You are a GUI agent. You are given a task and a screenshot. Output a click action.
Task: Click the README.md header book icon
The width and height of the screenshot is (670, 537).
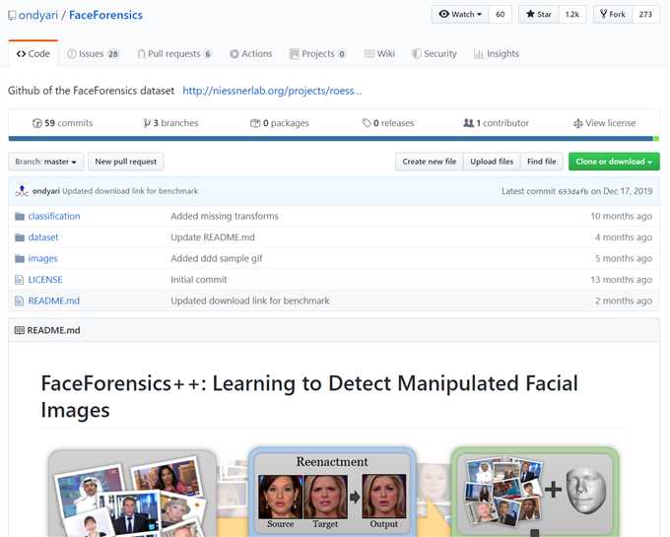[20, 330]
